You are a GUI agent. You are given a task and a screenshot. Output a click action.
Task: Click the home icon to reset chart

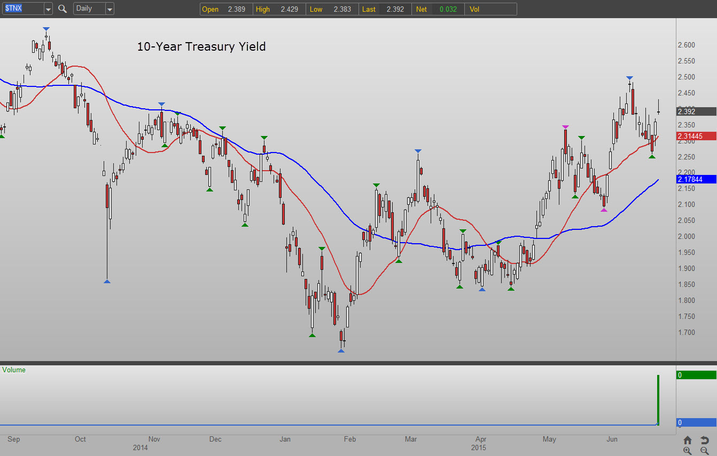click(688, 440)
